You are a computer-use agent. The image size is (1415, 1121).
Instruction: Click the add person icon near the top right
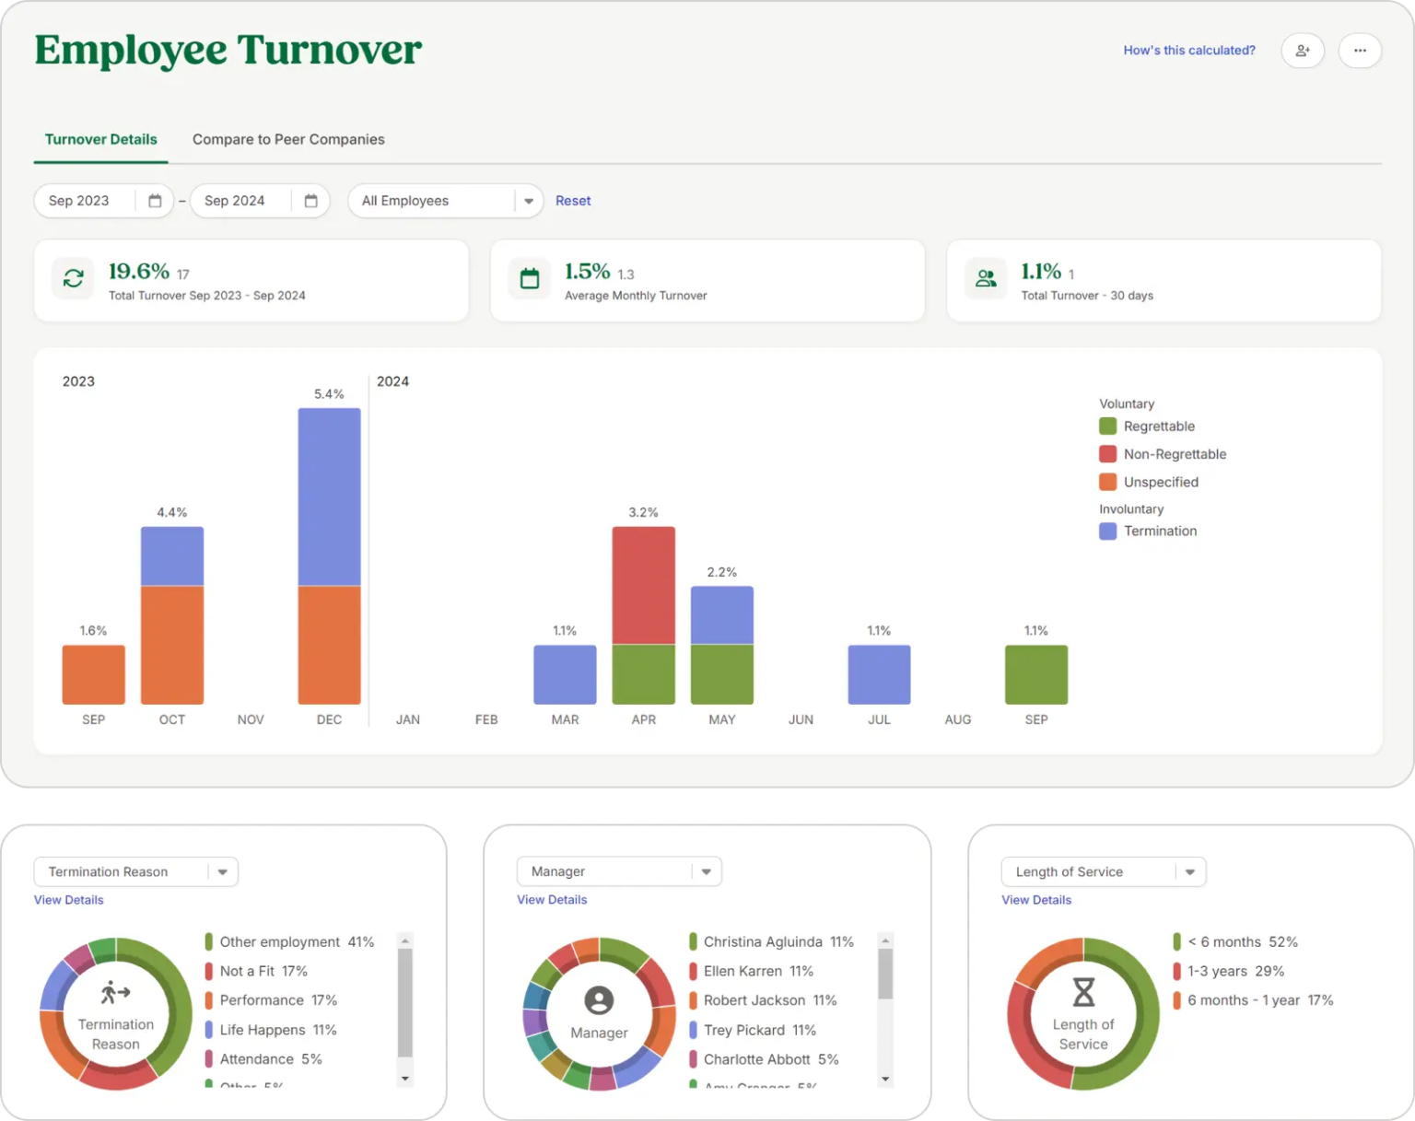pos(1303,51)
